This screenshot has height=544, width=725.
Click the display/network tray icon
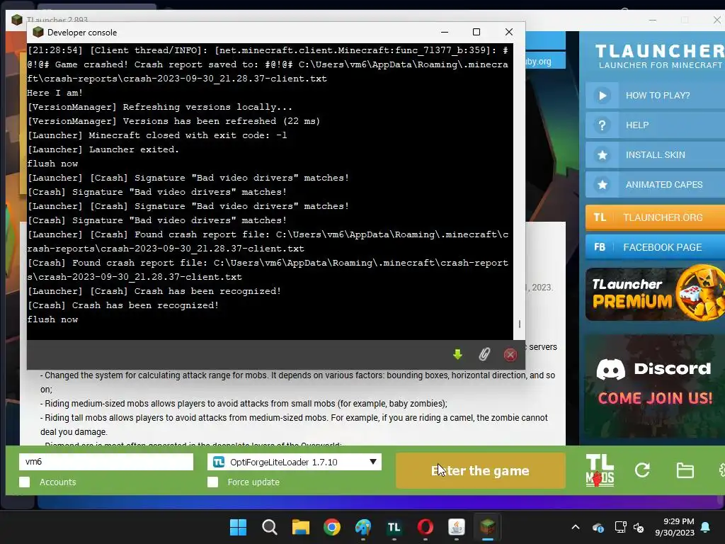click(x=620, y=527)
